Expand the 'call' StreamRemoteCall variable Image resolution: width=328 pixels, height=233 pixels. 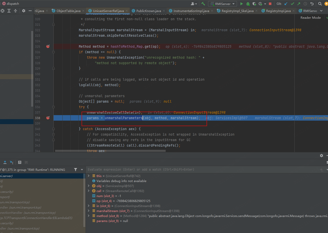[x=89, y=191]
